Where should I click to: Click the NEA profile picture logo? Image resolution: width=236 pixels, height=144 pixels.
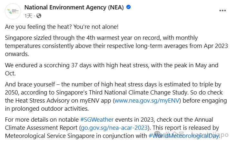(x=13, y=11)
